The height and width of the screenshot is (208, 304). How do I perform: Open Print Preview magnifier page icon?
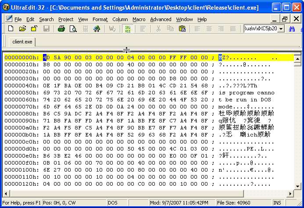[73, 29]
